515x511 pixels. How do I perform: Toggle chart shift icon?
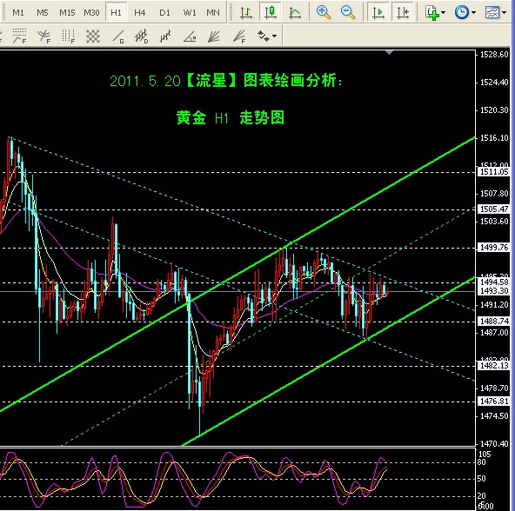point(403,12)
